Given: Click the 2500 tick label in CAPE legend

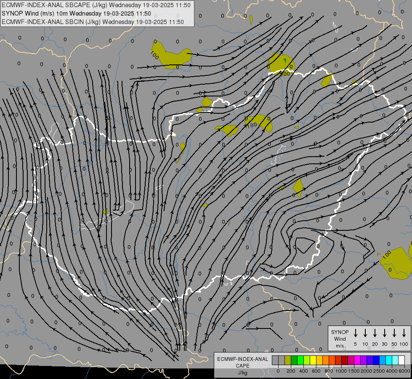Looking at the screenshot, I should click(x=379, y=371).
